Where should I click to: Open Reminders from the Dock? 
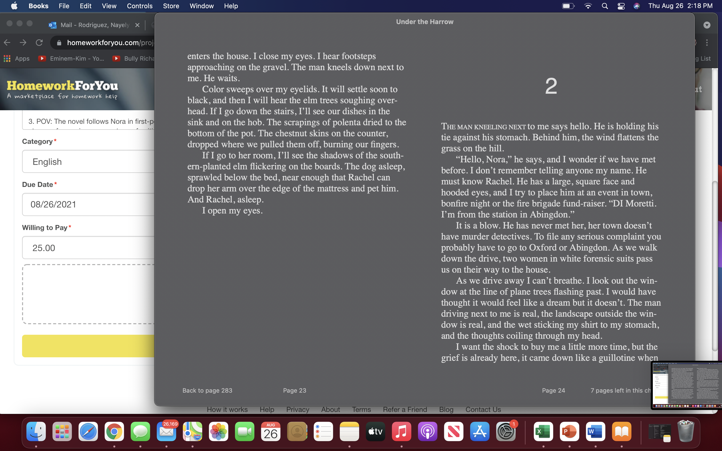tap(323, 432)
